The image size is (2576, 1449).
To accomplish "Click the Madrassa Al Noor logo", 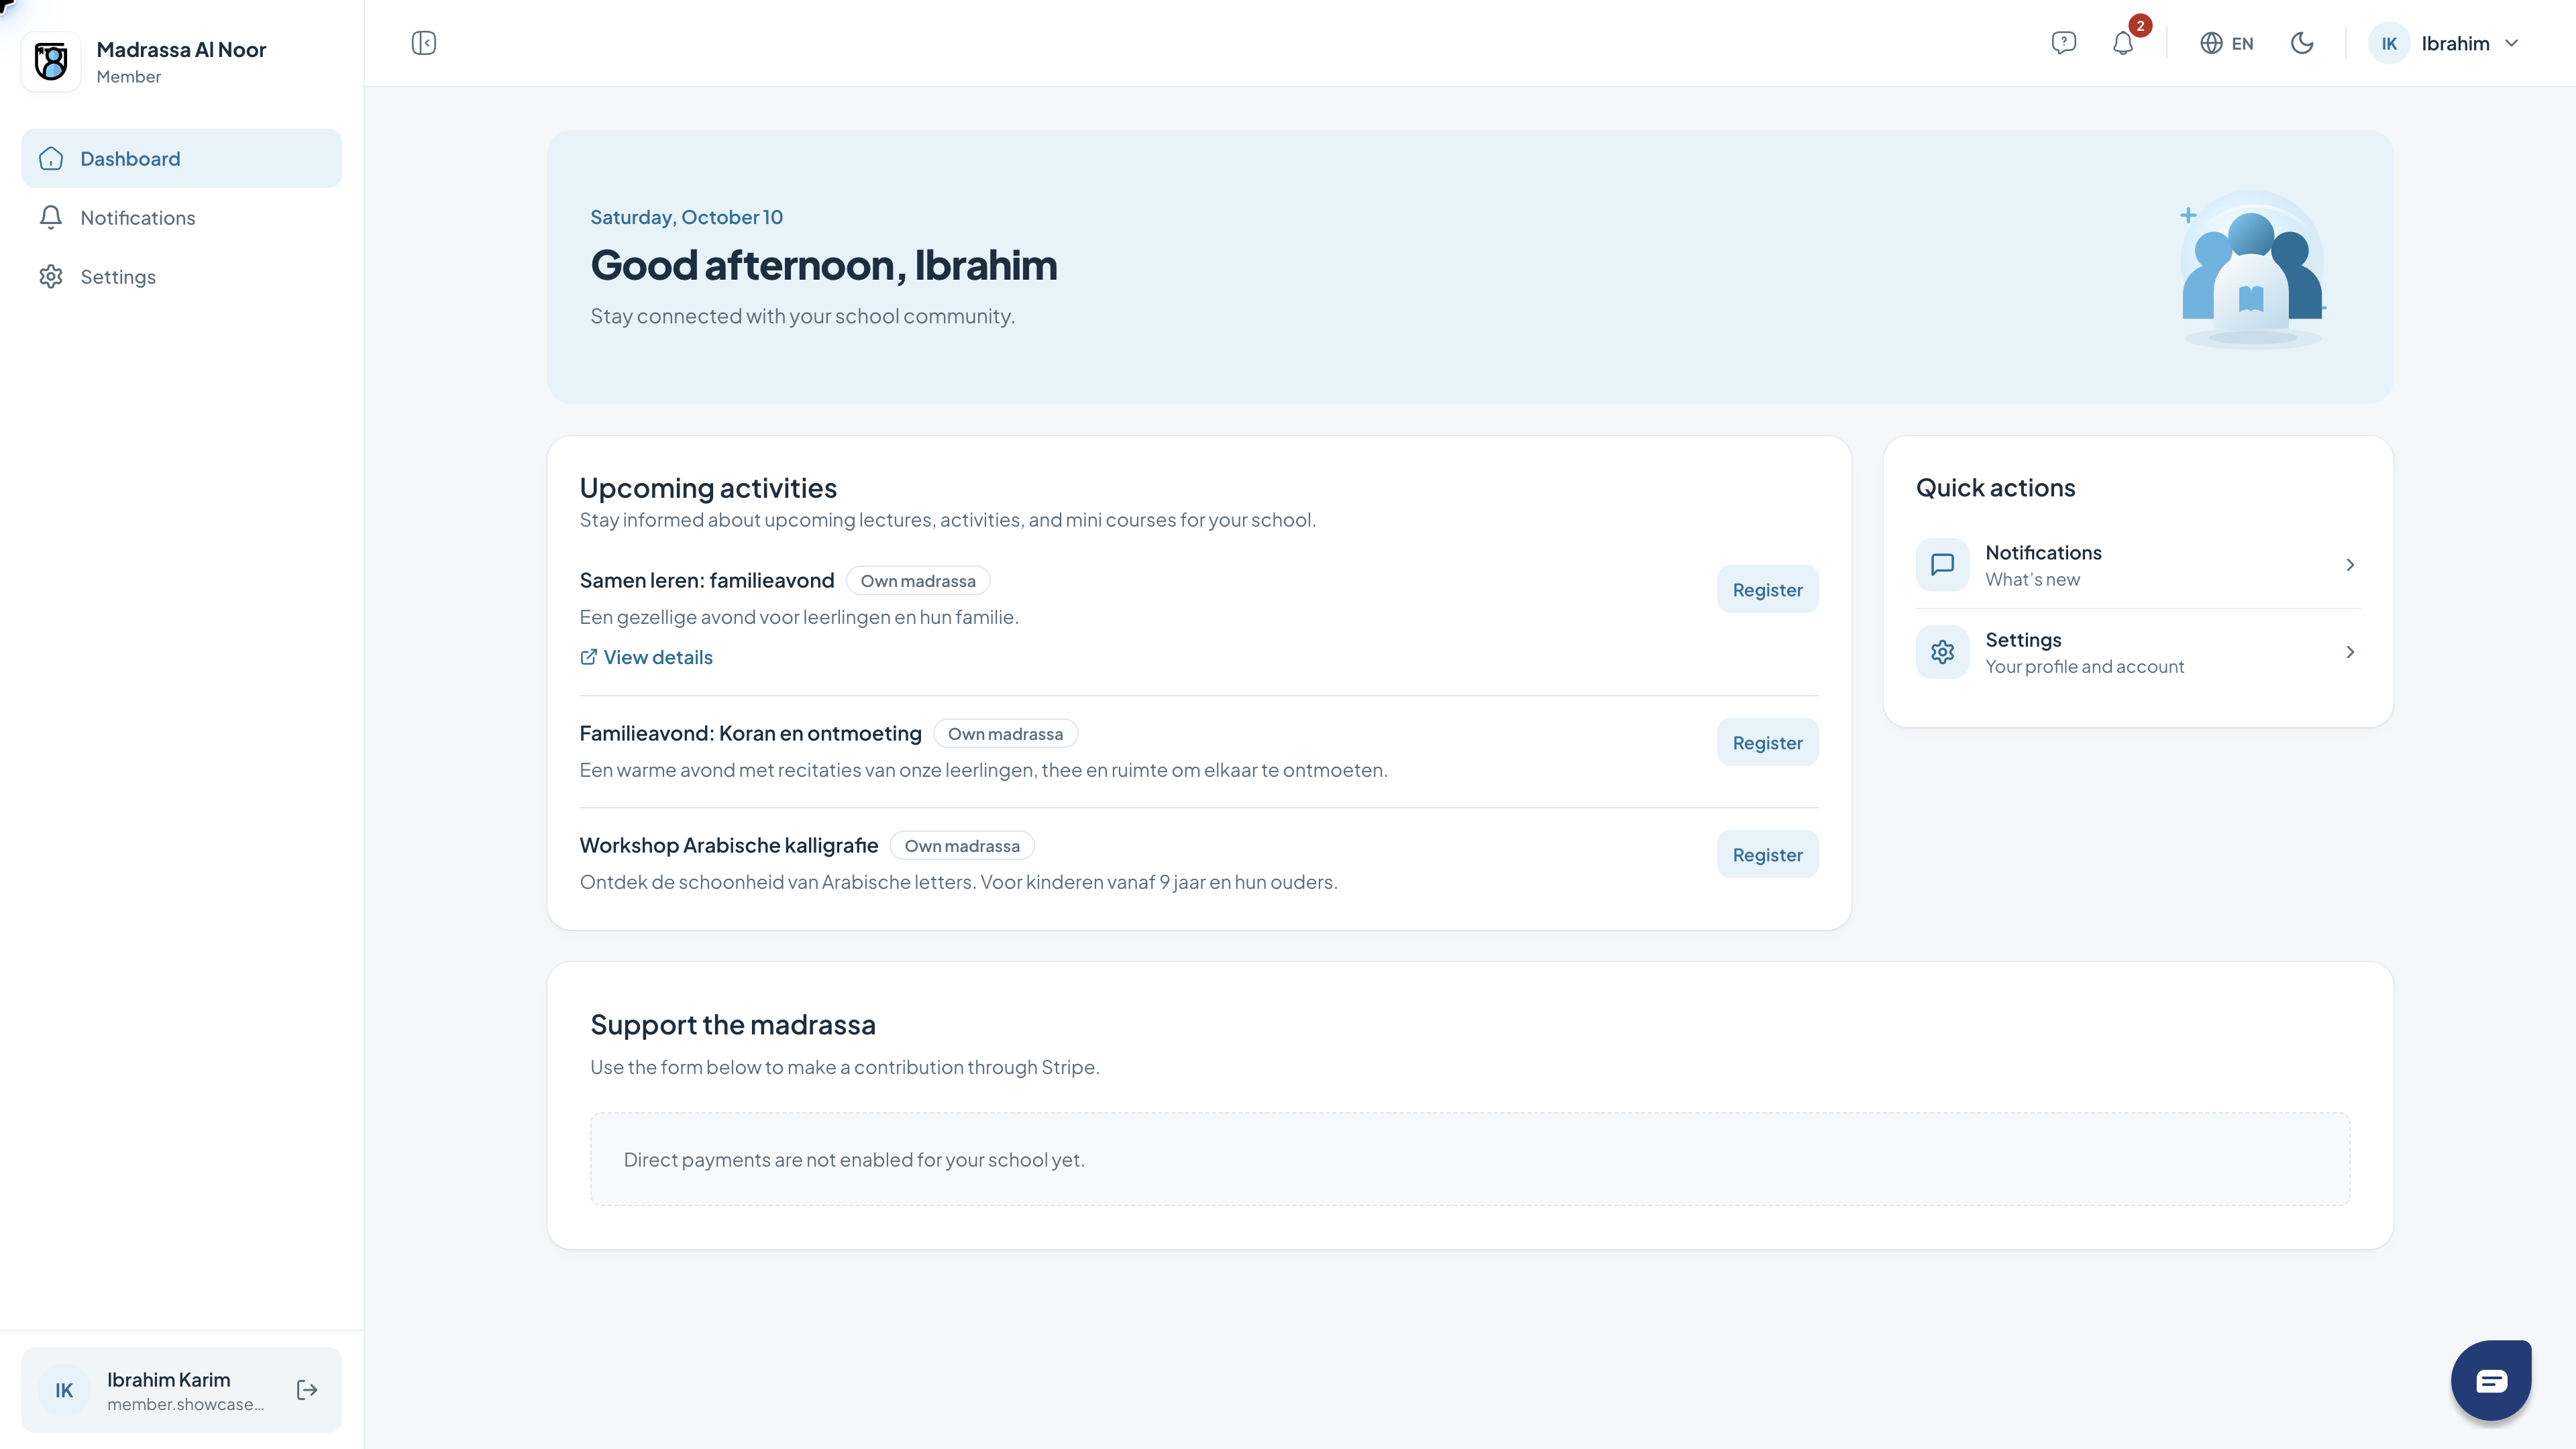I will (x=51, y=61).
